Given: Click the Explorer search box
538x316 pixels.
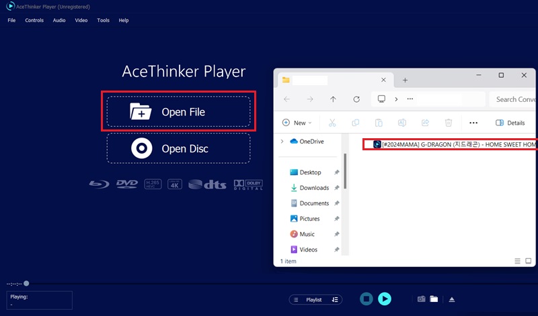Looking at the screenshot, I should [512, 99].
